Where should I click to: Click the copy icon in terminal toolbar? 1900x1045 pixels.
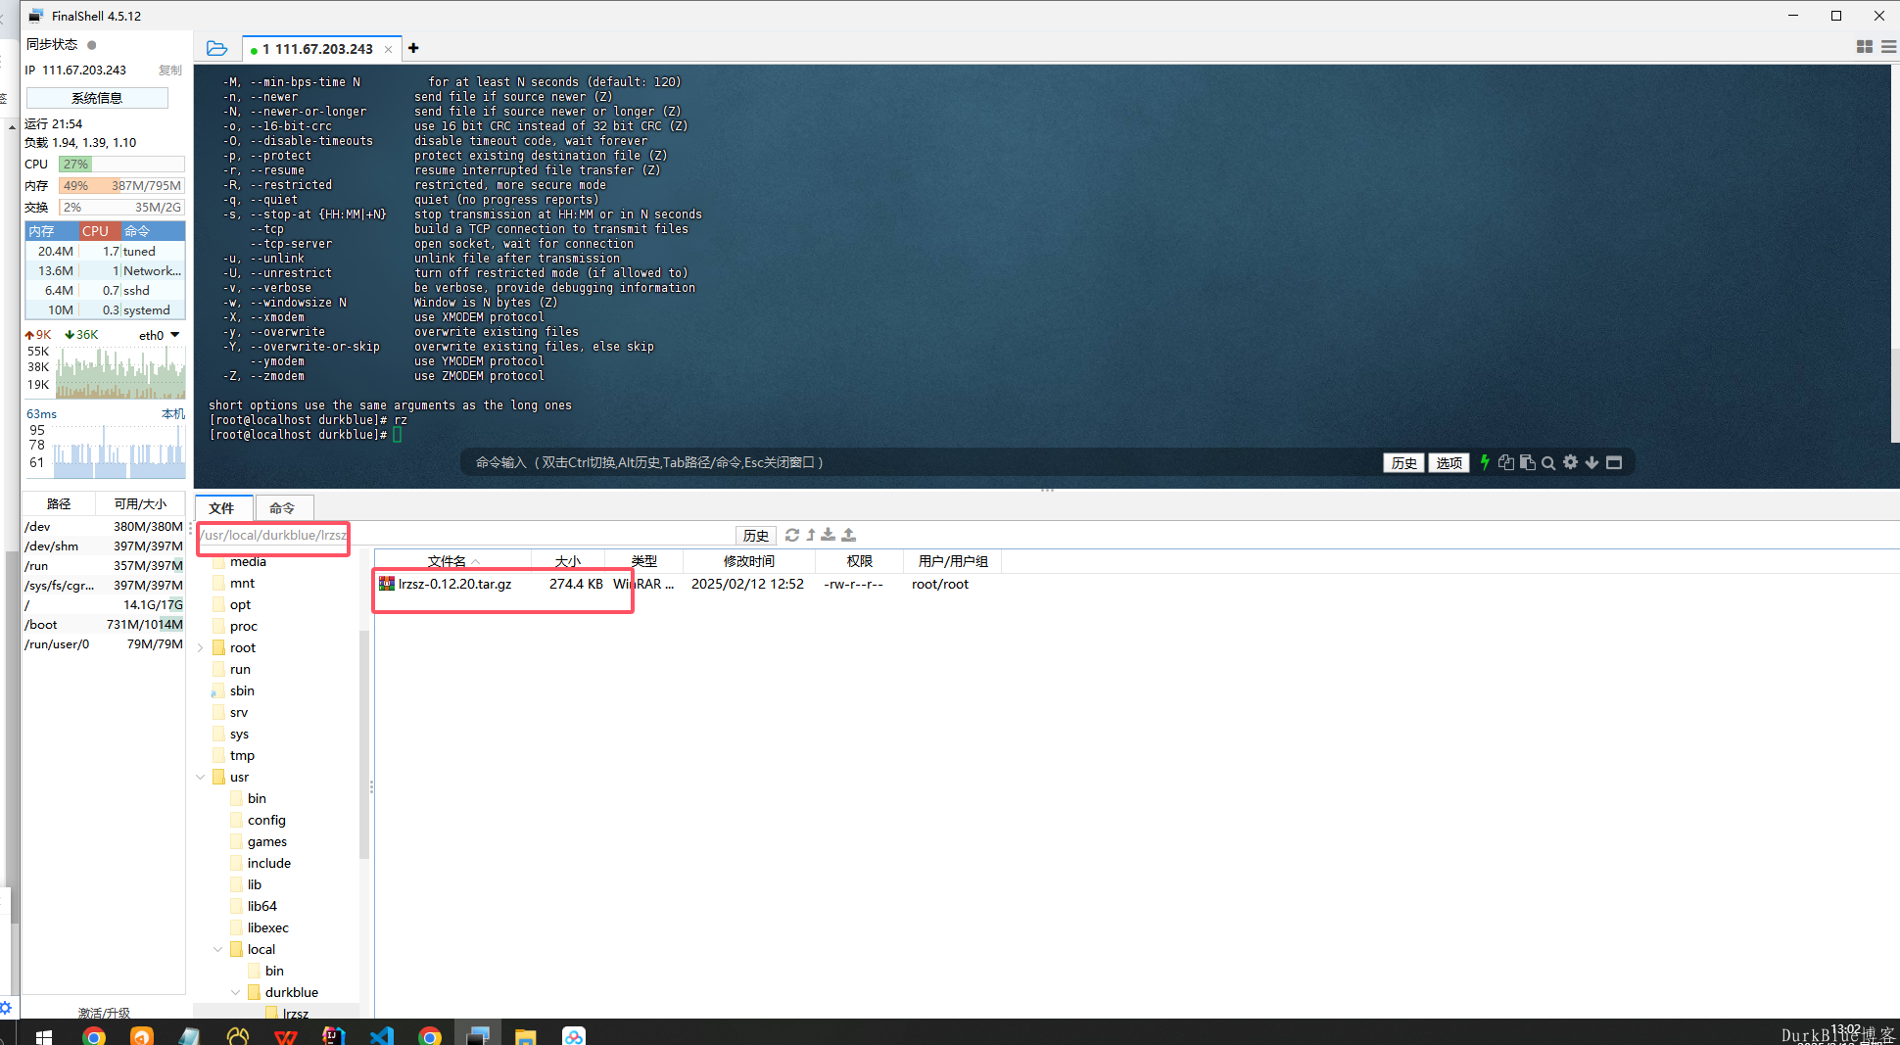[1506, 462]
